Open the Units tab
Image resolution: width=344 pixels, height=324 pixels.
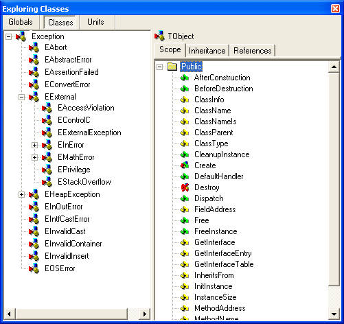pos(95,22)
